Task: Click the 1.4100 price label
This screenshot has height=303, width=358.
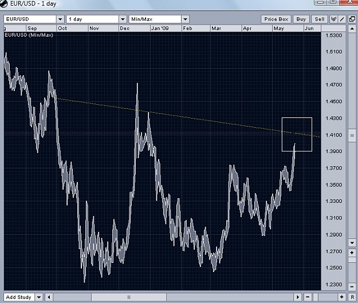Action: (333, 135)
